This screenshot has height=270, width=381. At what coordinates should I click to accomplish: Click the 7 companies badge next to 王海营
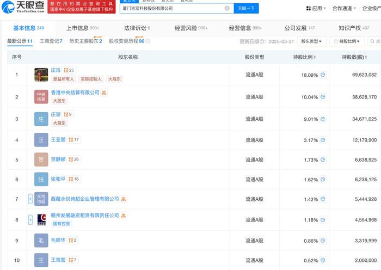click(x=72, y=260)
